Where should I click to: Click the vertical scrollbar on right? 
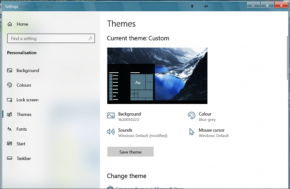(x=287, y=58)
